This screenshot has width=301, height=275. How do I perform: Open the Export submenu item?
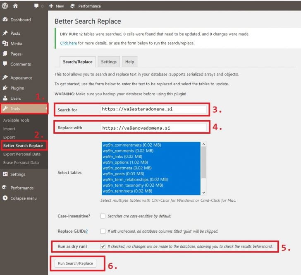[x=9, y=137]
